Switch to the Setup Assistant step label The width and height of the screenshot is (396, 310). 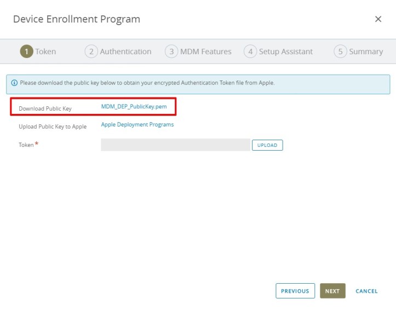coord(285,51)
